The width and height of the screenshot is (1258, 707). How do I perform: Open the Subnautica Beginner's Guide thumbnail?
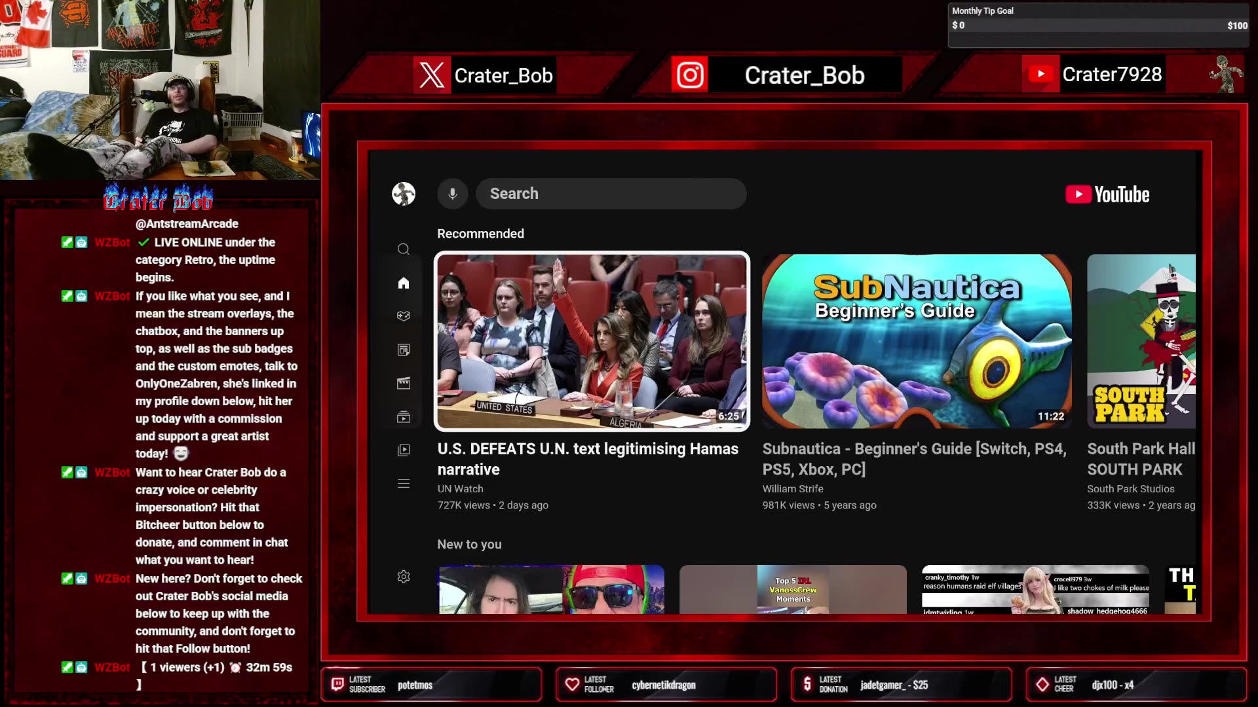[x=917, y=341]
